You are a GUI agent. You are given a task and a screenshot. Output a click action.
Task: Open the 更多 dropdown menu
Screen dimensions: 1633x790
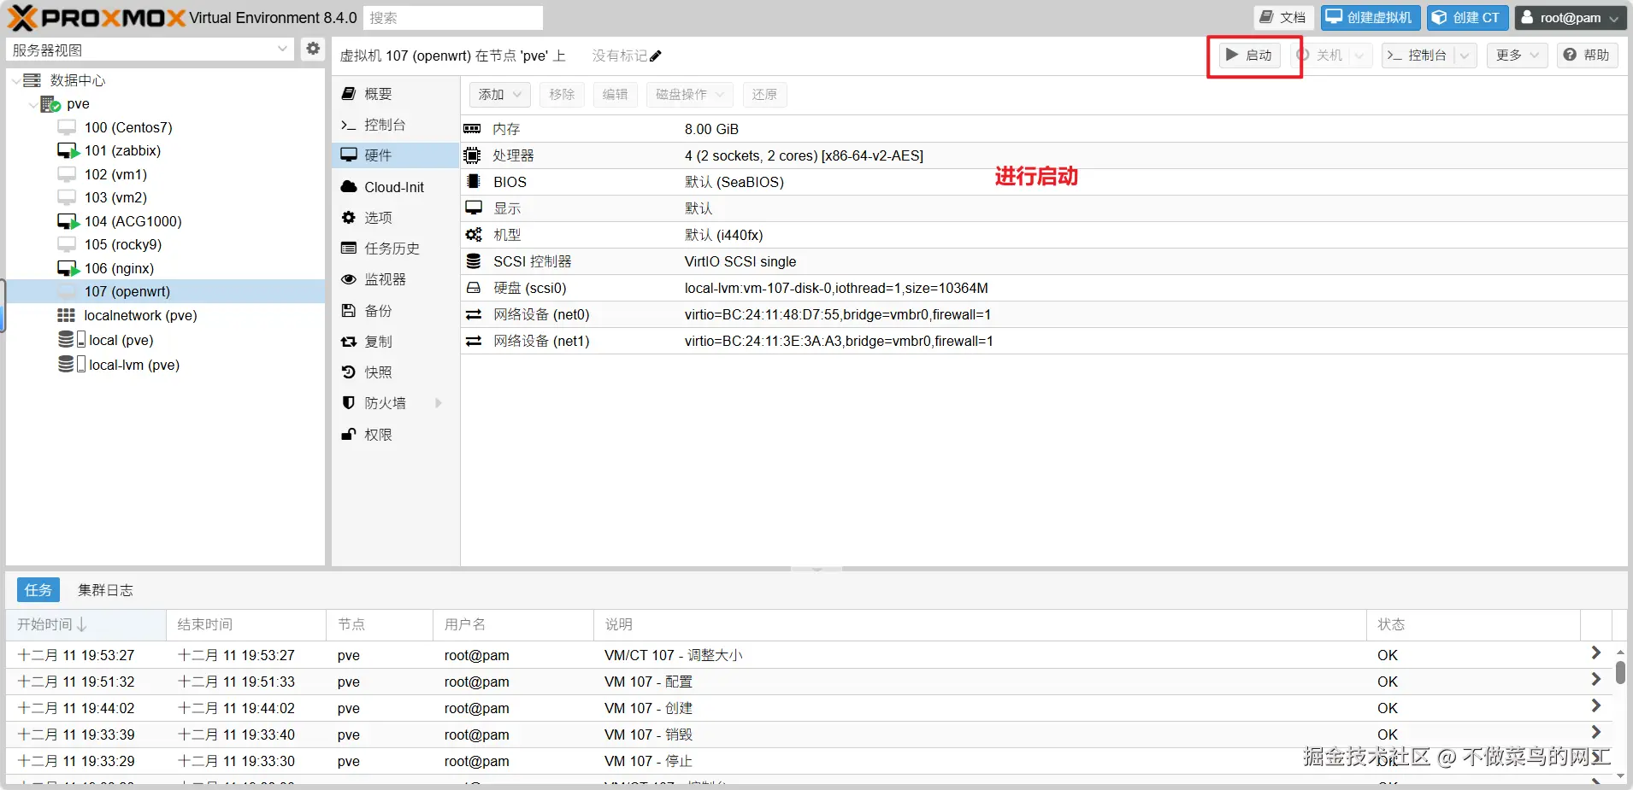(1515, 55)
